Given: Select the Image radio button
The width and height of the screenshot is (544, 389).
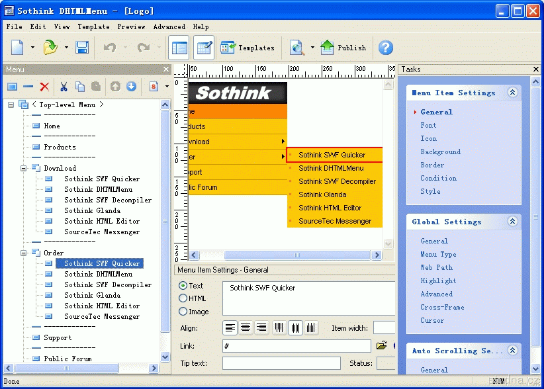Looking at the screenshot, I should pos(183,312).
